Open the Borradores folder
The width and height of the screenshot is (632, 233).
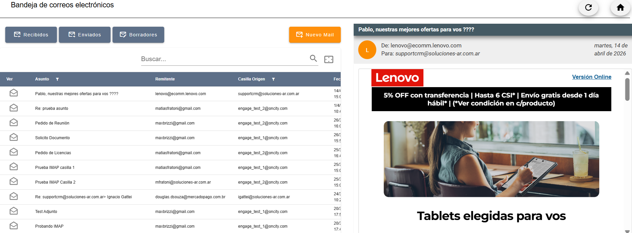coord(138,35)
